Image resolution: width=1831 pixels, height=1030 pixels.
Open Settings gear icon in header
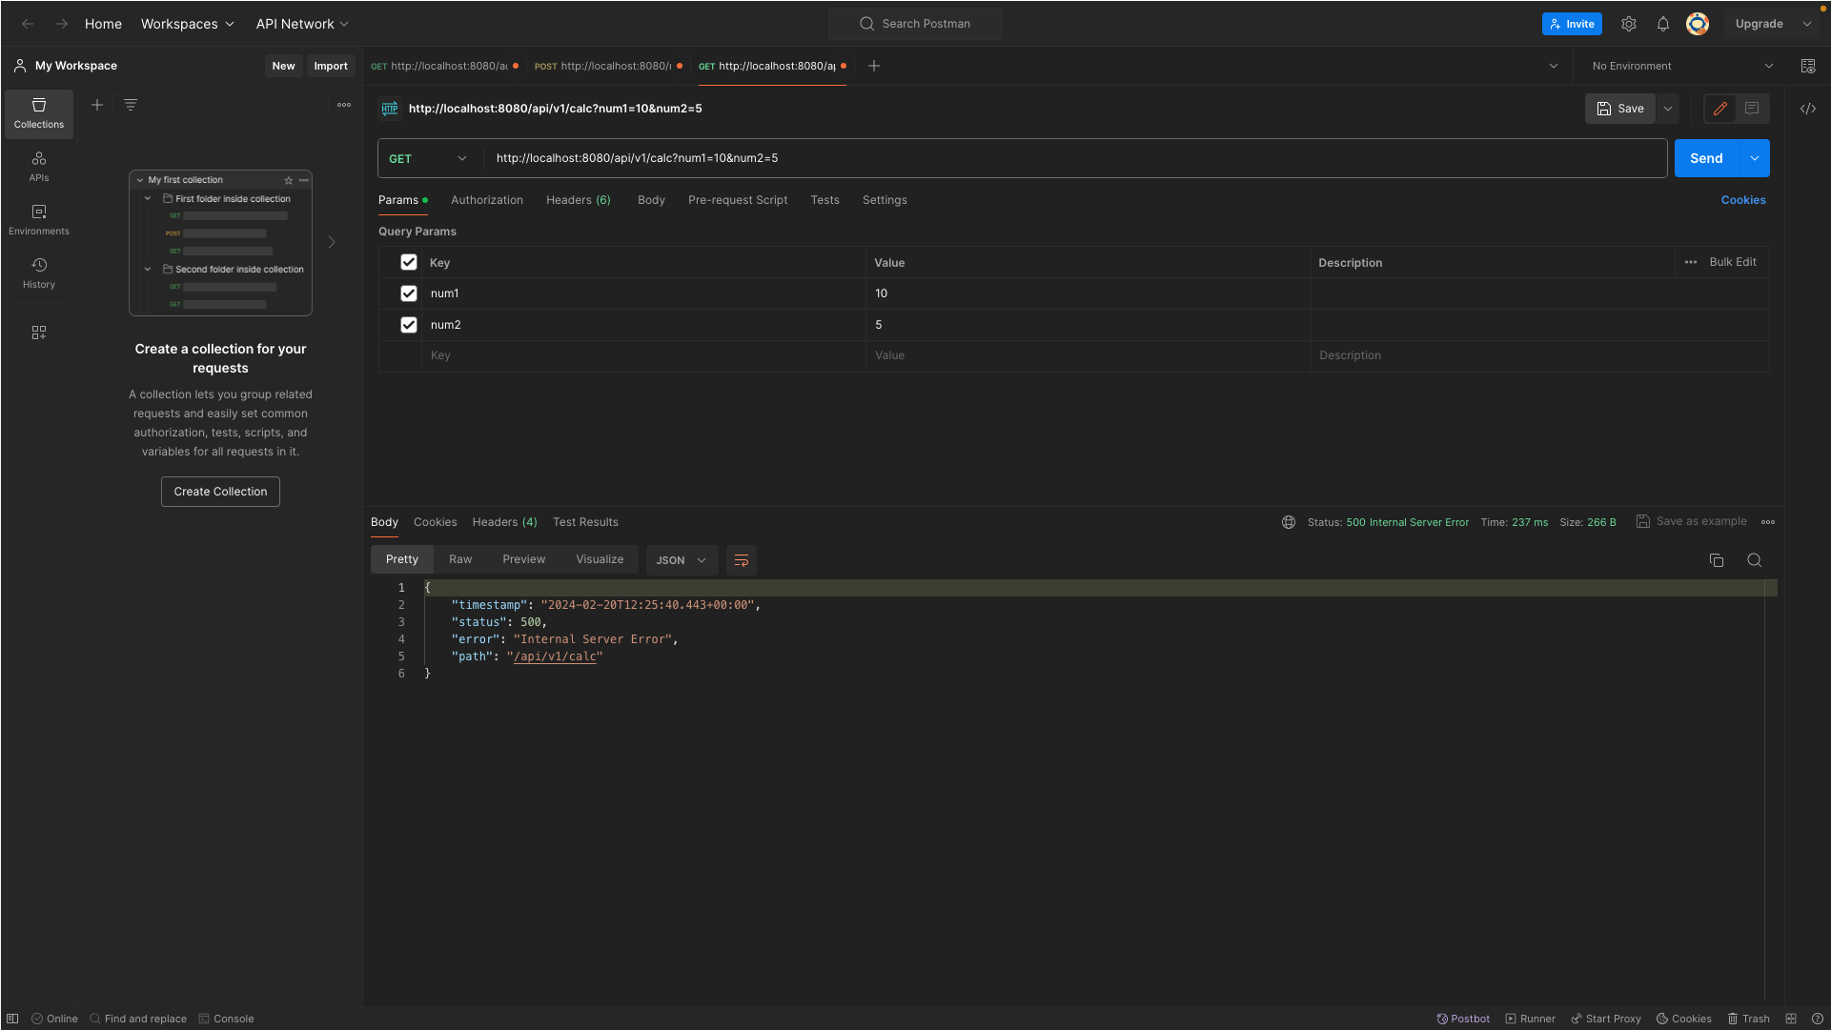[1629, 24]
